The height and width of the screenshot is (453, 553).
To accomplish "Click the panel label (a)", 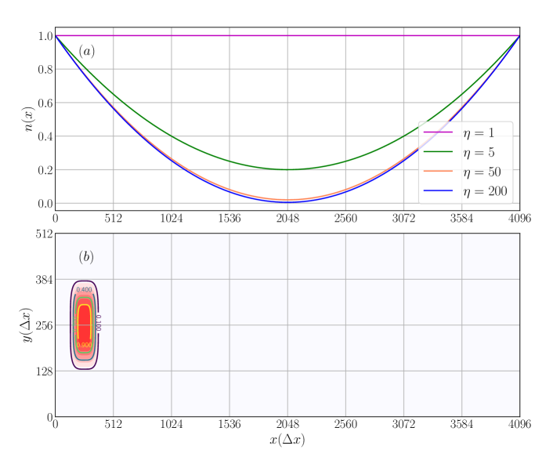I will point(86,52).
